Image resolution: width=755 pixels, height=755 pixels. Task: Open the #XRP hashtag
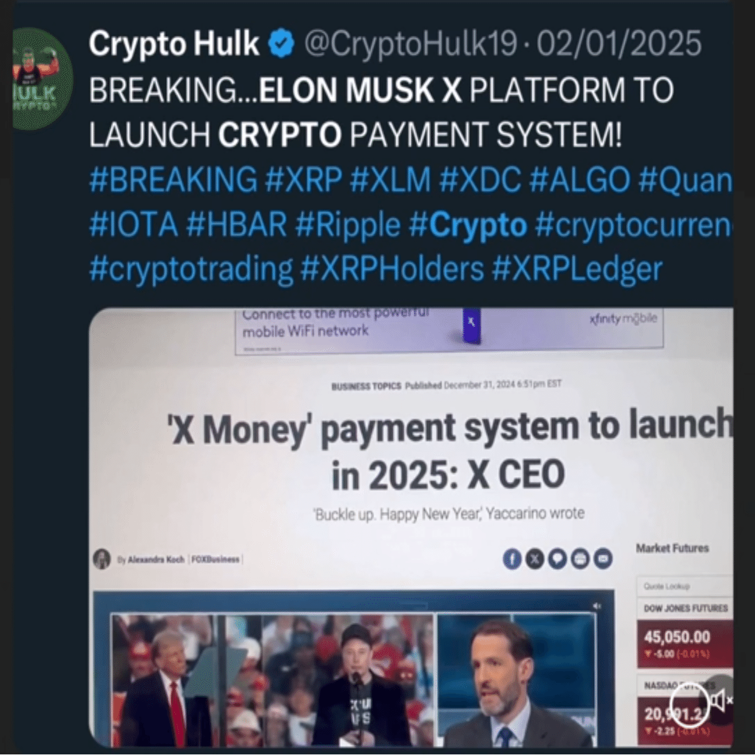(304, 180)
